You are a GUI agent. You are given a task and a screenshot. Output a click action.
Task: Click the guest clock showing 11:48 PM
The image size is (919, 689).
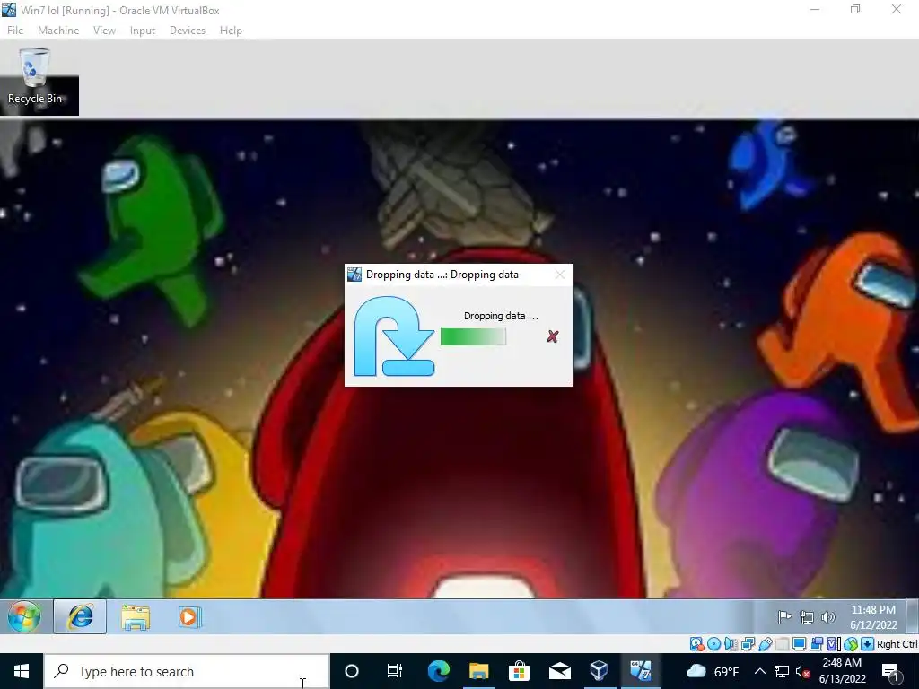point(872,617)
